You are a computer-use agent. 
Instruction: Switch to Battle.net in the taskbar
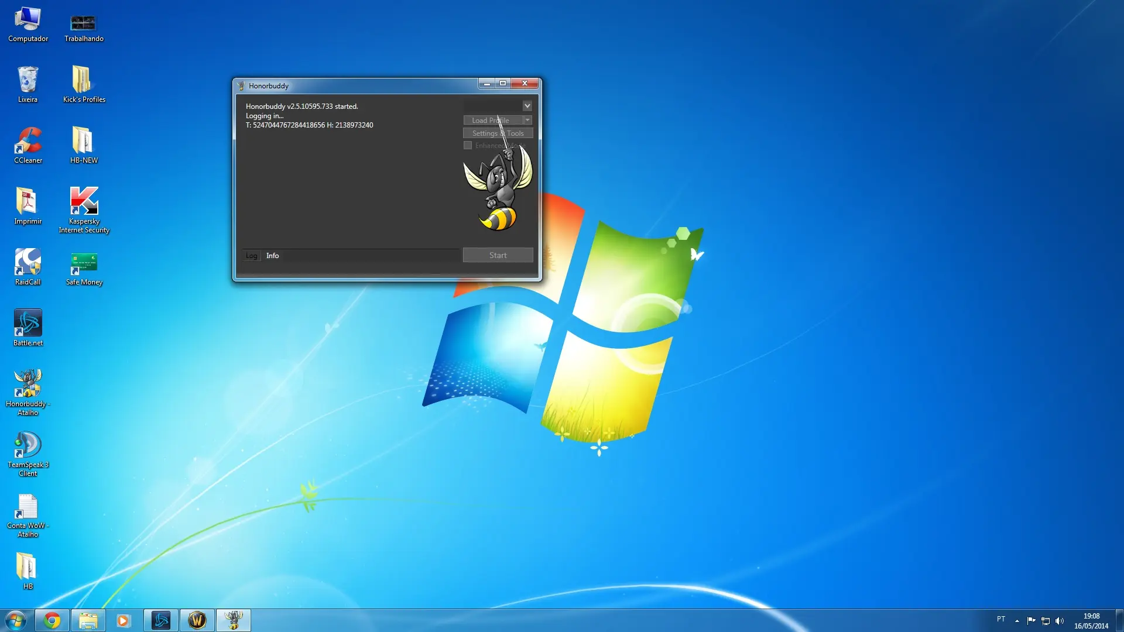coord(161,620)
